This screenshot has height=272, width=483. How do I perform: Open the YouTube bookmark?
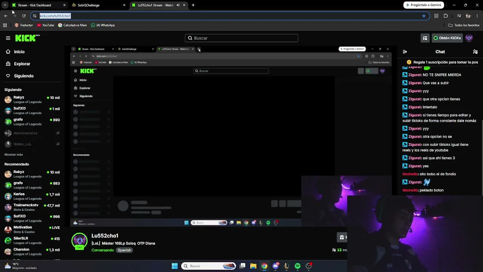[x=45, y=25]
